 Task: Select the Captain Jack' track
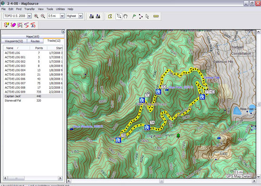point(13,96)
